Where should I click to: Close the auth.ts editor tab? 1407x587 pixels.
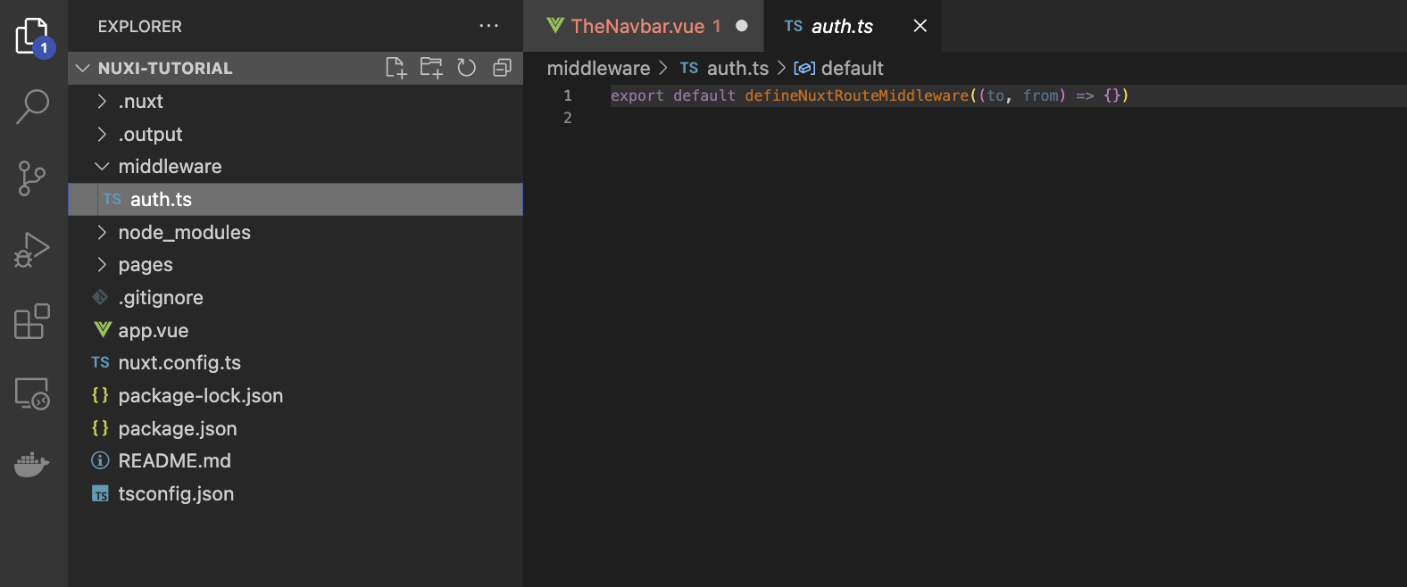920,27
